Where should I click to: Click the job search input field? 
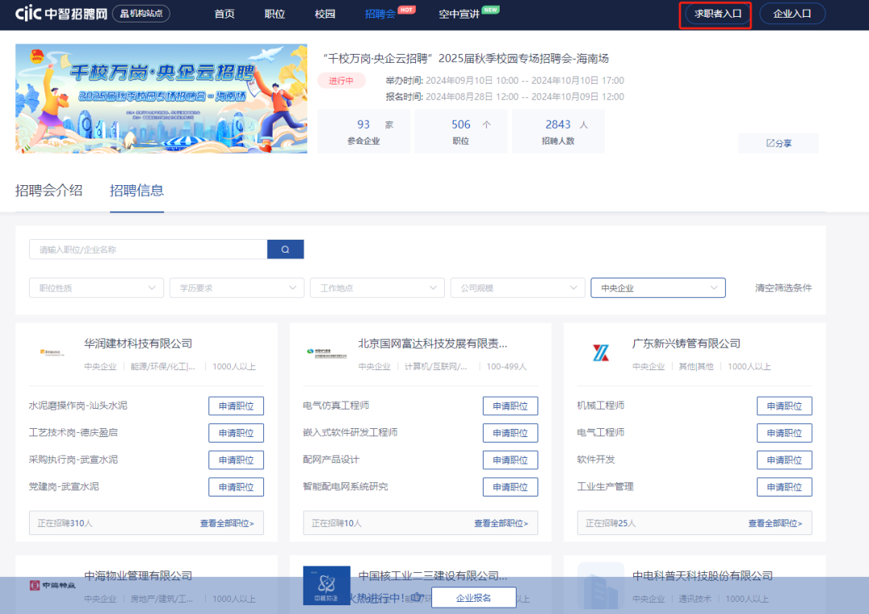click(148, 249)
